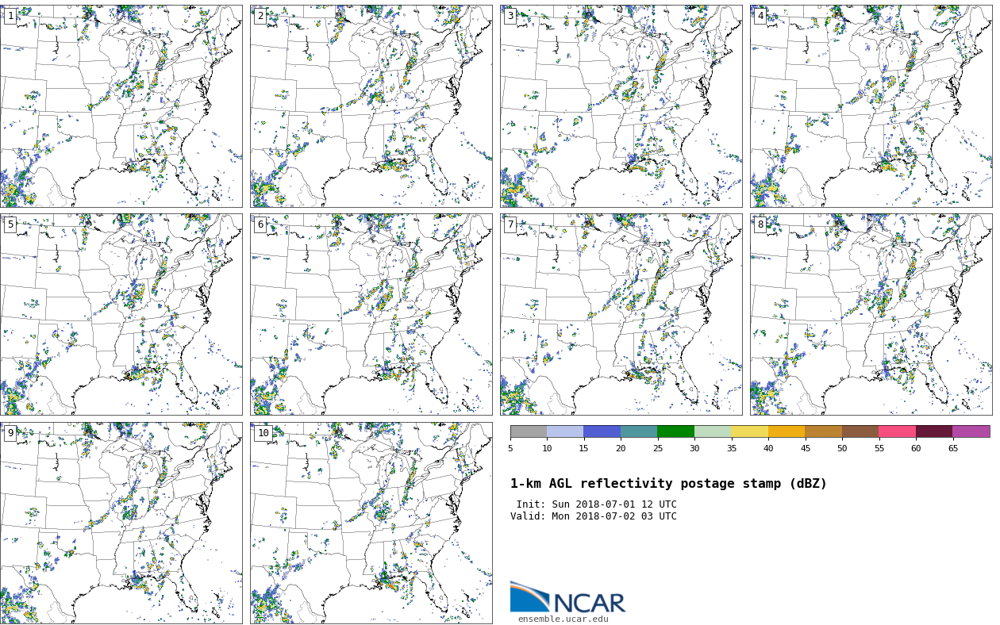Click the purple 65+ dBZ swatch
Screen dimensions: 1000x625
click(971, 431)
